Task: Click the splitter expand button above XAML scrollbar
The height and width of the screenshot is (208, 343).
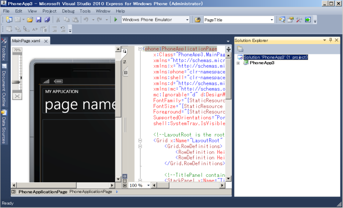Action: tap(229, 49)
